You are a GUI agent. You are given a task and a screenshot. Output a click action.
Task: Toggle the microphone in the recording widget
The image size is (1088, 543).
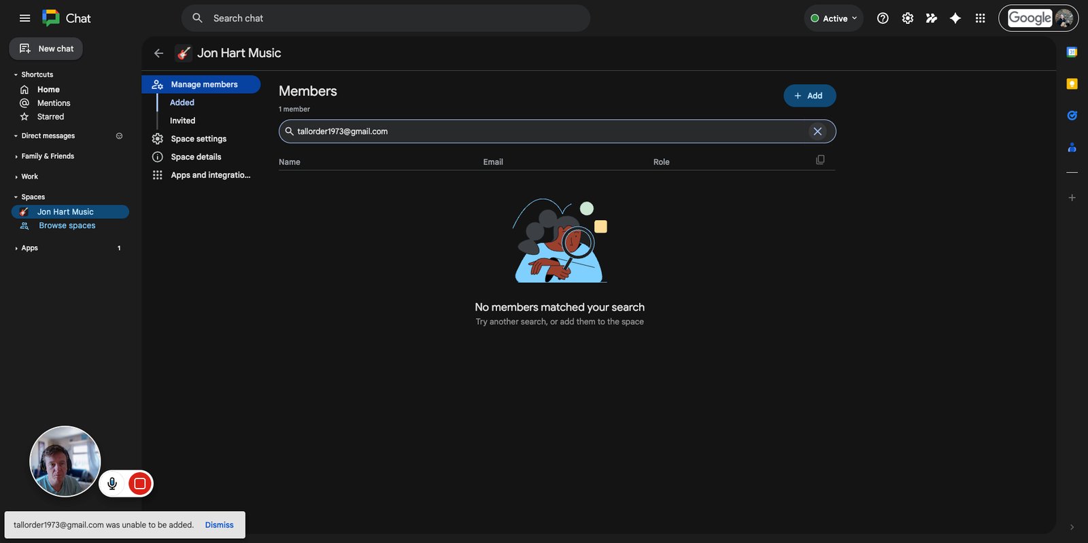click(x=112, y=483)
